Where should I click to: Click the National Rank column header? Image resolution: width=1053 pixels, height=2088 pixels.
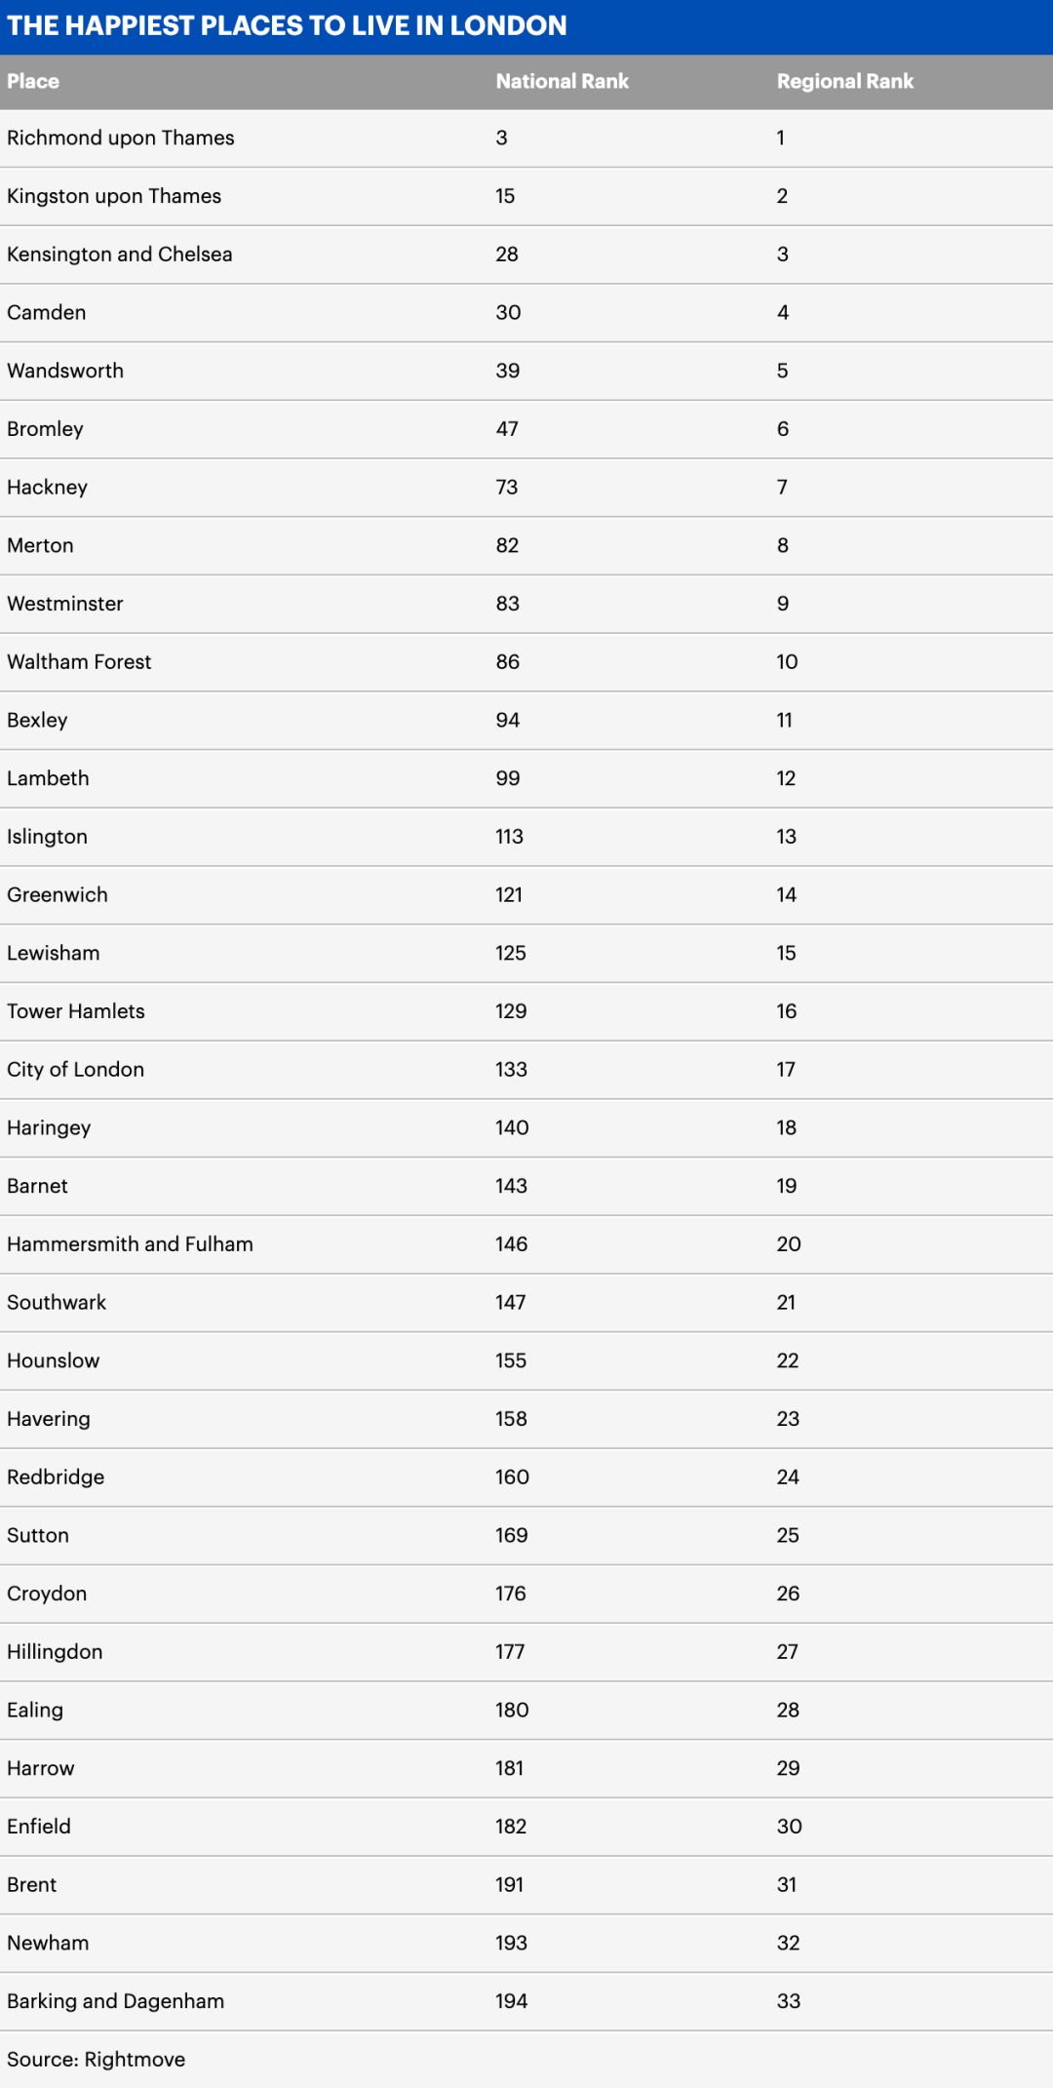click(562, 82)
